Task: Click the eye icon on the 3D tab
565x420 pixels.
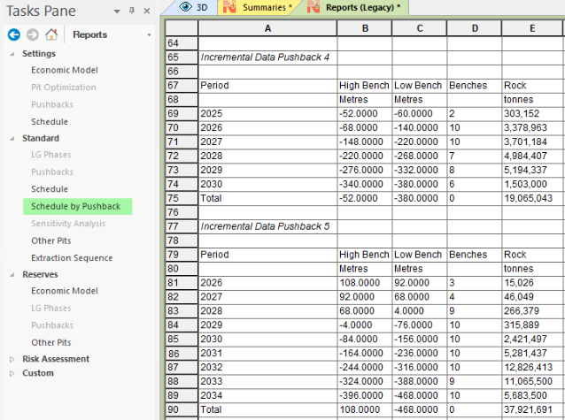Action: pyautogui.click(x=185, y=7)
